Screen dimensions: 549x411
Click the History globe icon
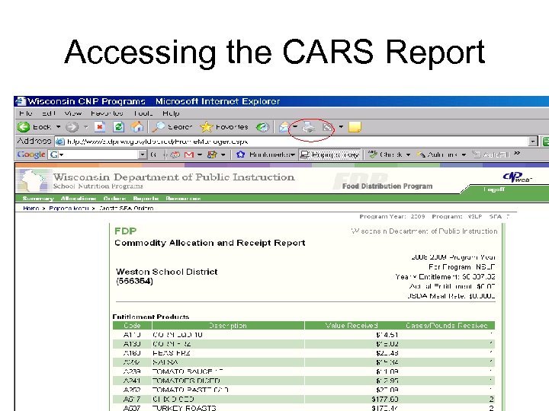262,127
